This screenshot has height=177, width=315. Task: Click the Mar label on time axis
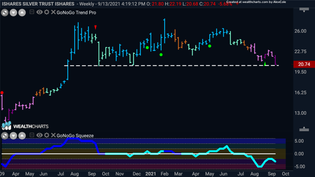(178, 174)
